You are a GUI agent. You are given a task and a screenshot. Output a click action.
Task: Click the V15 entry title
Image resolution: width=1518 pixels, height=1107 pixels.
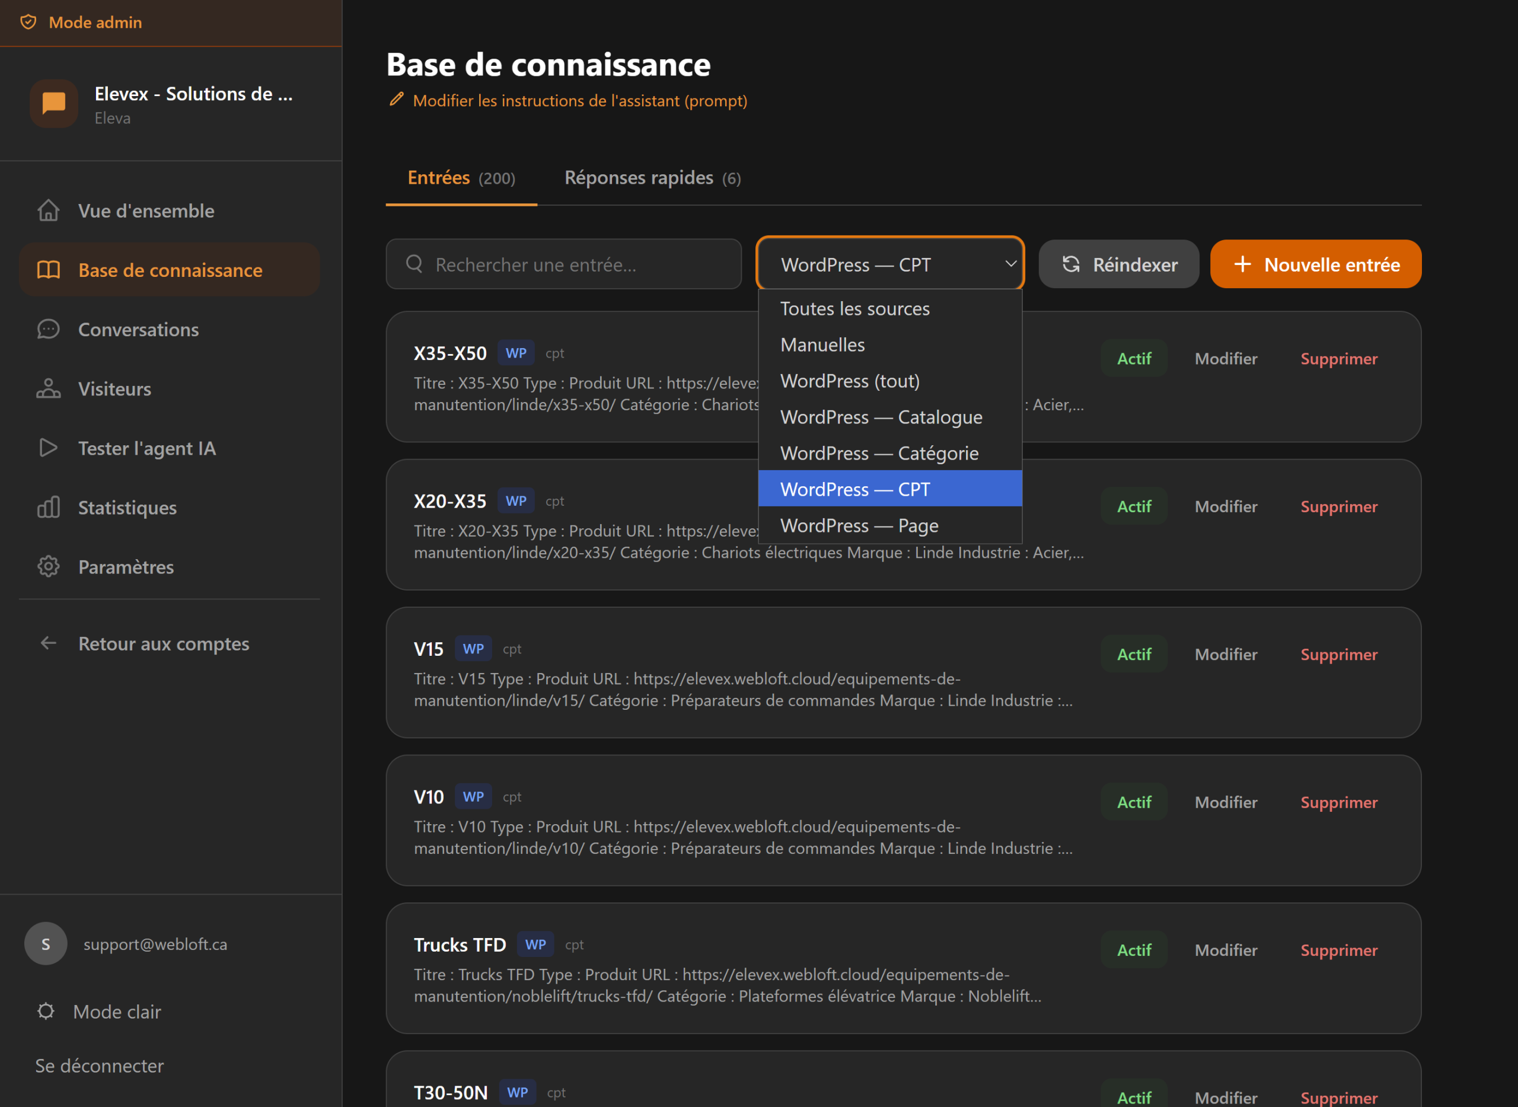pyautogui.click(x=428, y=649)
